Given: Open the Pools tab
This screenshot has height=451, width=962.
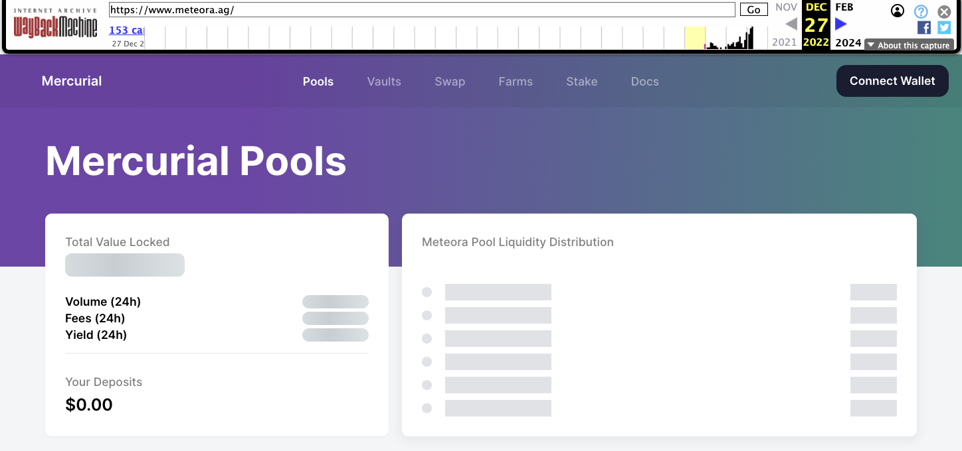Looking at the screenshot, I should [318, 82].
